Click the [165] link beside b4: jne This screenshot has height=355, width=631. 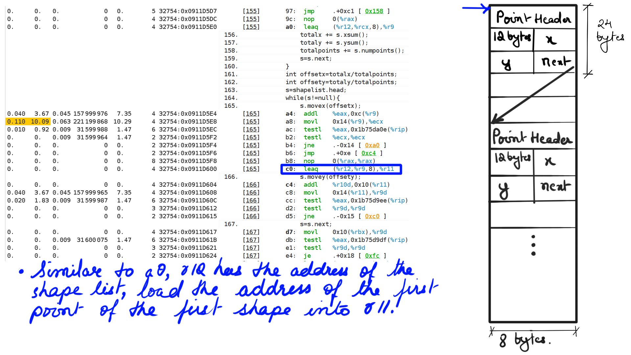click(251, 145)
